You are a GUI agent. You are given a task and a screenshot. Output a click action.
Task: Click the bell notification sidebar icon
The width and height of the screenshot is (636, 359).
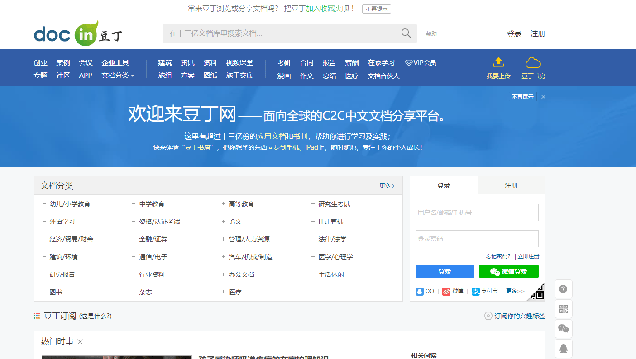tap(563, 348)
